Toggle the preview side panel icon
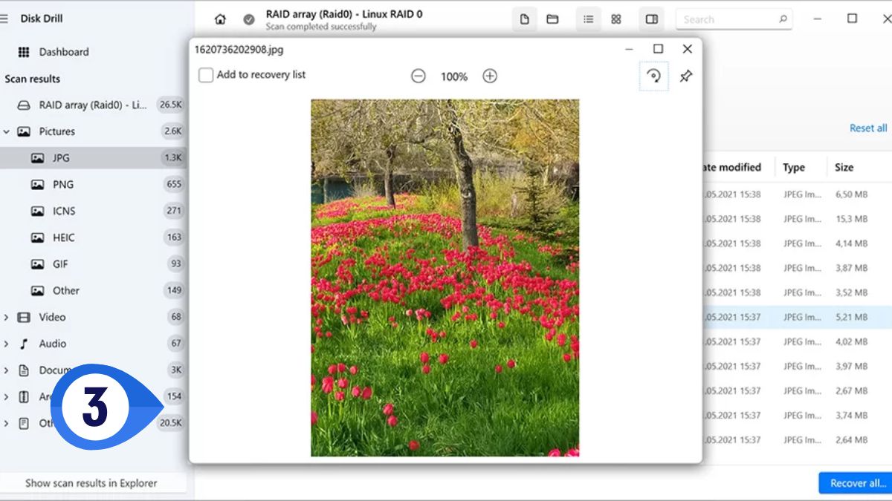This screenshot has height=501, width=892. 652,19
